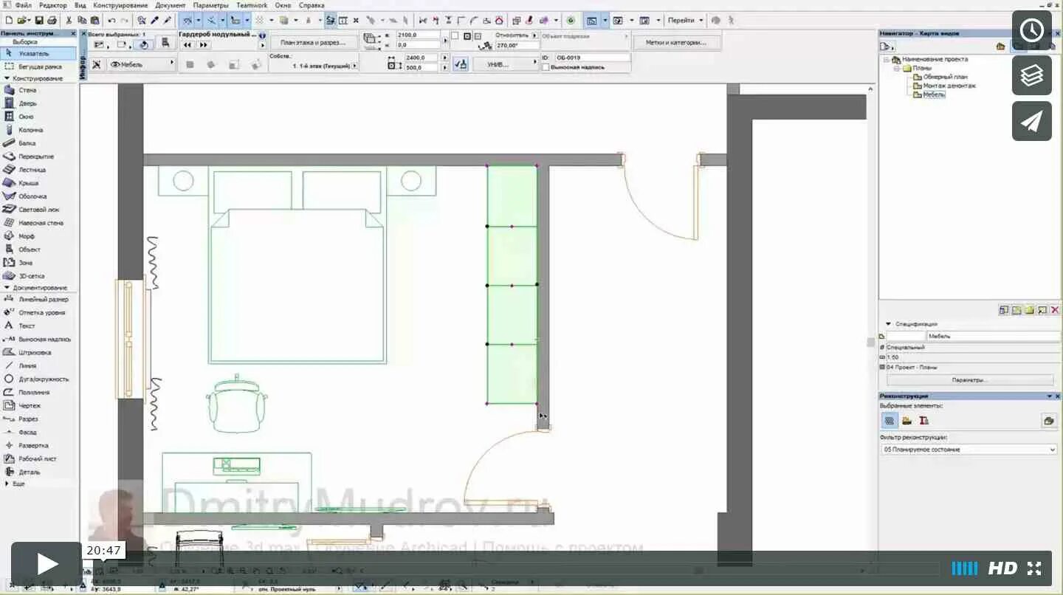Image resolution: width=1063 pixels, height=595 pixels.
Task: Click the Параметры button in Navigator
Action: coord(970,380)
